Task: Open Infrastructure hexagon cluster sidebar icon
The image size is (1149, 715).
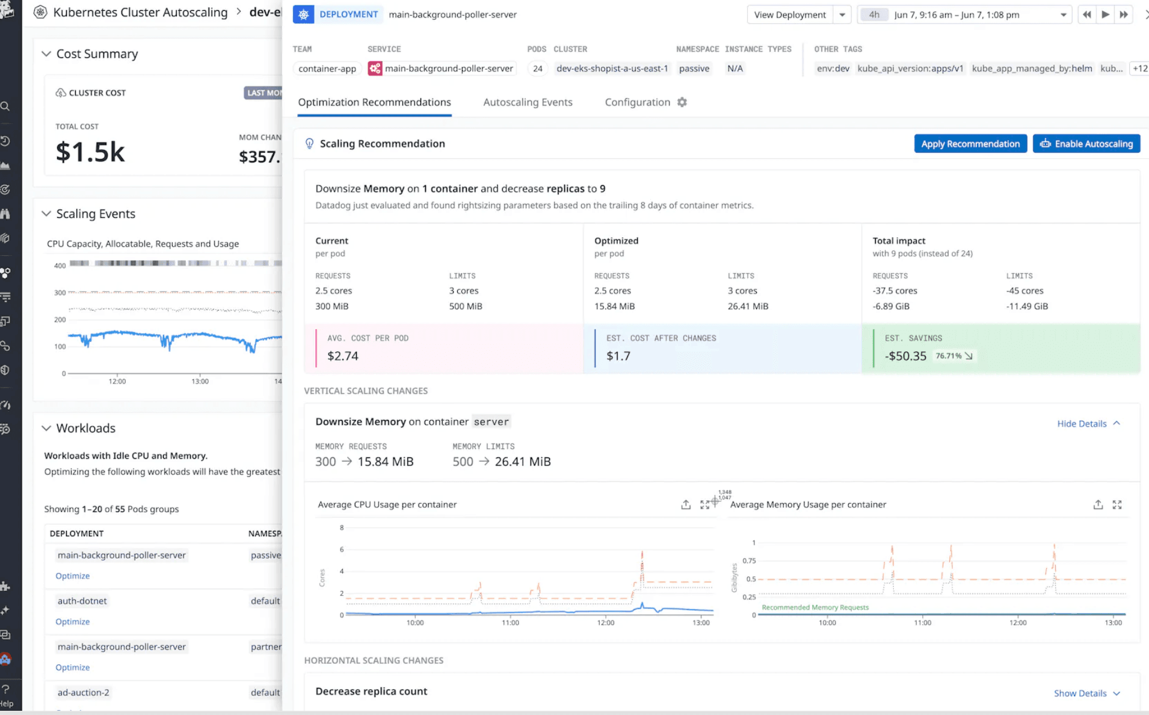Action: (x=5, y=273)
